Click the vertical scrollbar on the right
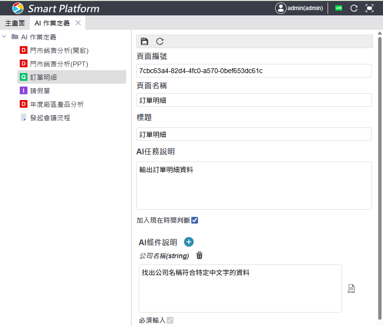The image size is (383, 326). tap(380, 178)
